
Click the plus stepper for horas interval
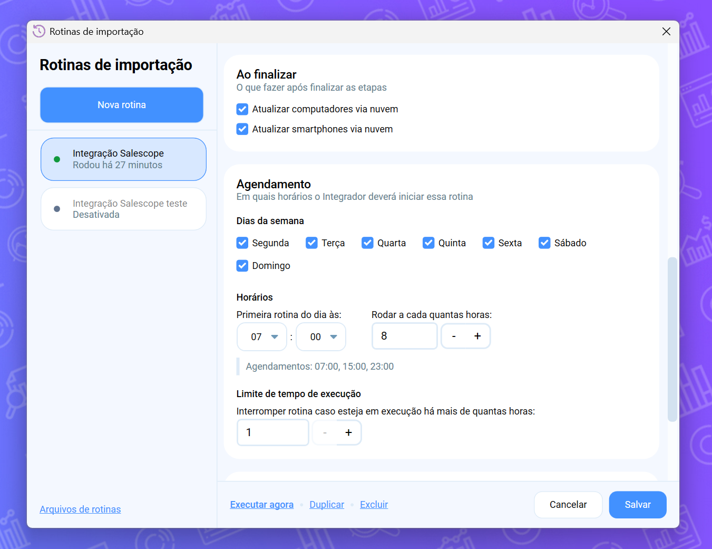coord(477,336)
